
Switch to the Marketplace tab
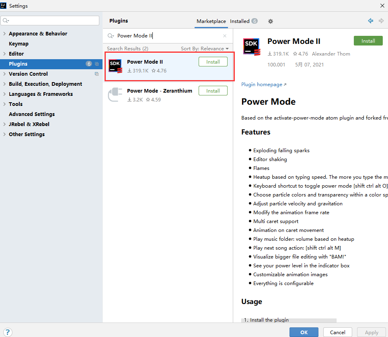(x=211, y=21)
